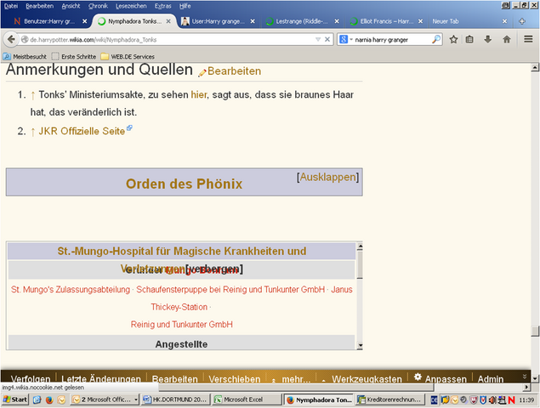Open the Windows Start button
This screenshot has height=408, width=540.
click(x=15, y=399)
